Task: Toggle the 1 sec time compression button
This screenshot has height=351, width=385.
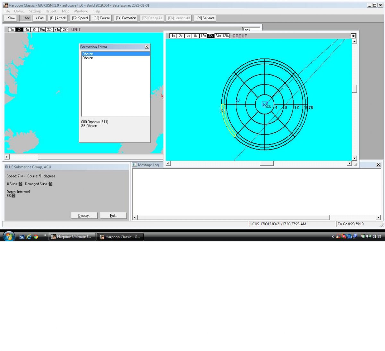Action: pyautogui.click(x=26, y=18)
